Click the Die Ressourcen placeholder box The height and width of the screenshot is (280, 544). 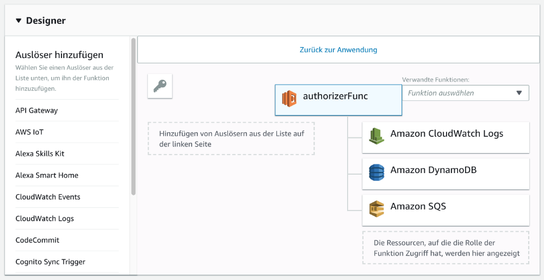pyautogui.click(x=446, y=248)
